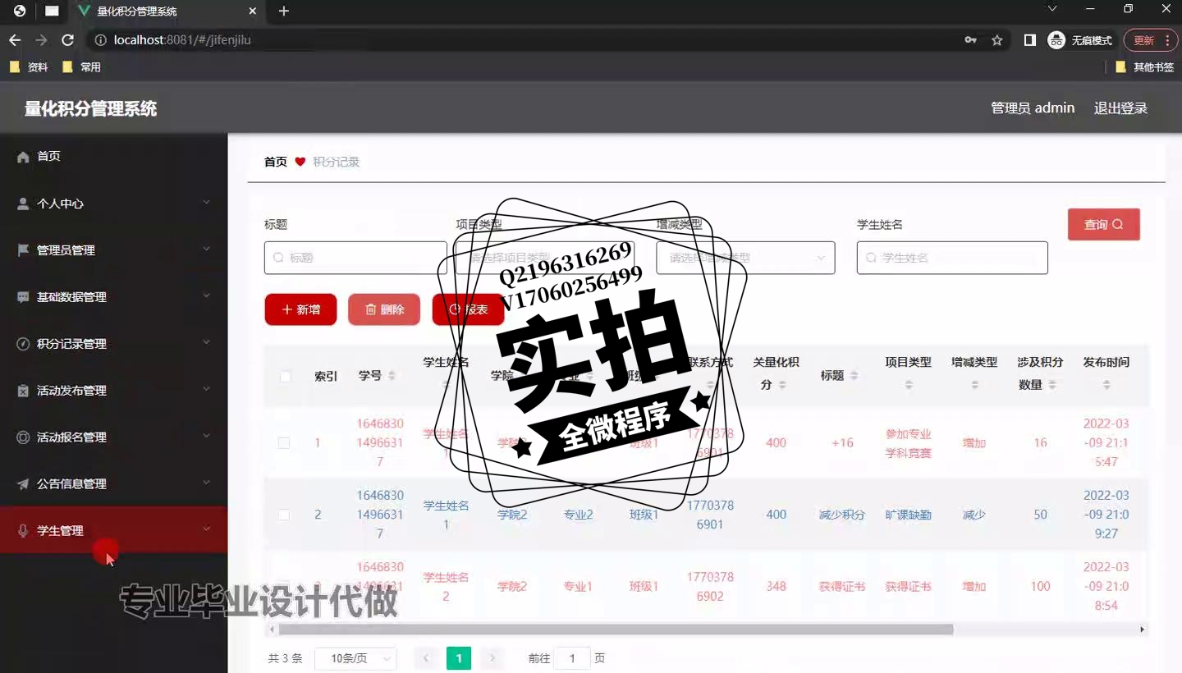Screen dimensions: 1182x673
Task: Sort by the 标题 column arrows
Action: [x=854, y=376]
